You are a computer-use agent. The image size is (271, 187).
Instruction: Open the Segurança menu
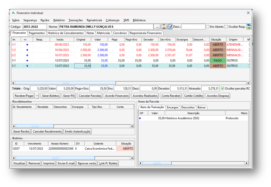[x=30, y=20]
